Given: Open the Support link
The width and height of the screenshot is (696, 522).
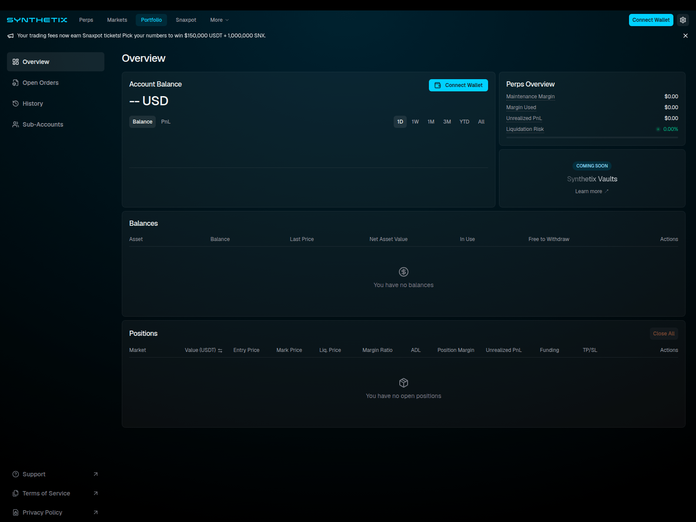Looking at the screenshot, I should tap(56, 474).
